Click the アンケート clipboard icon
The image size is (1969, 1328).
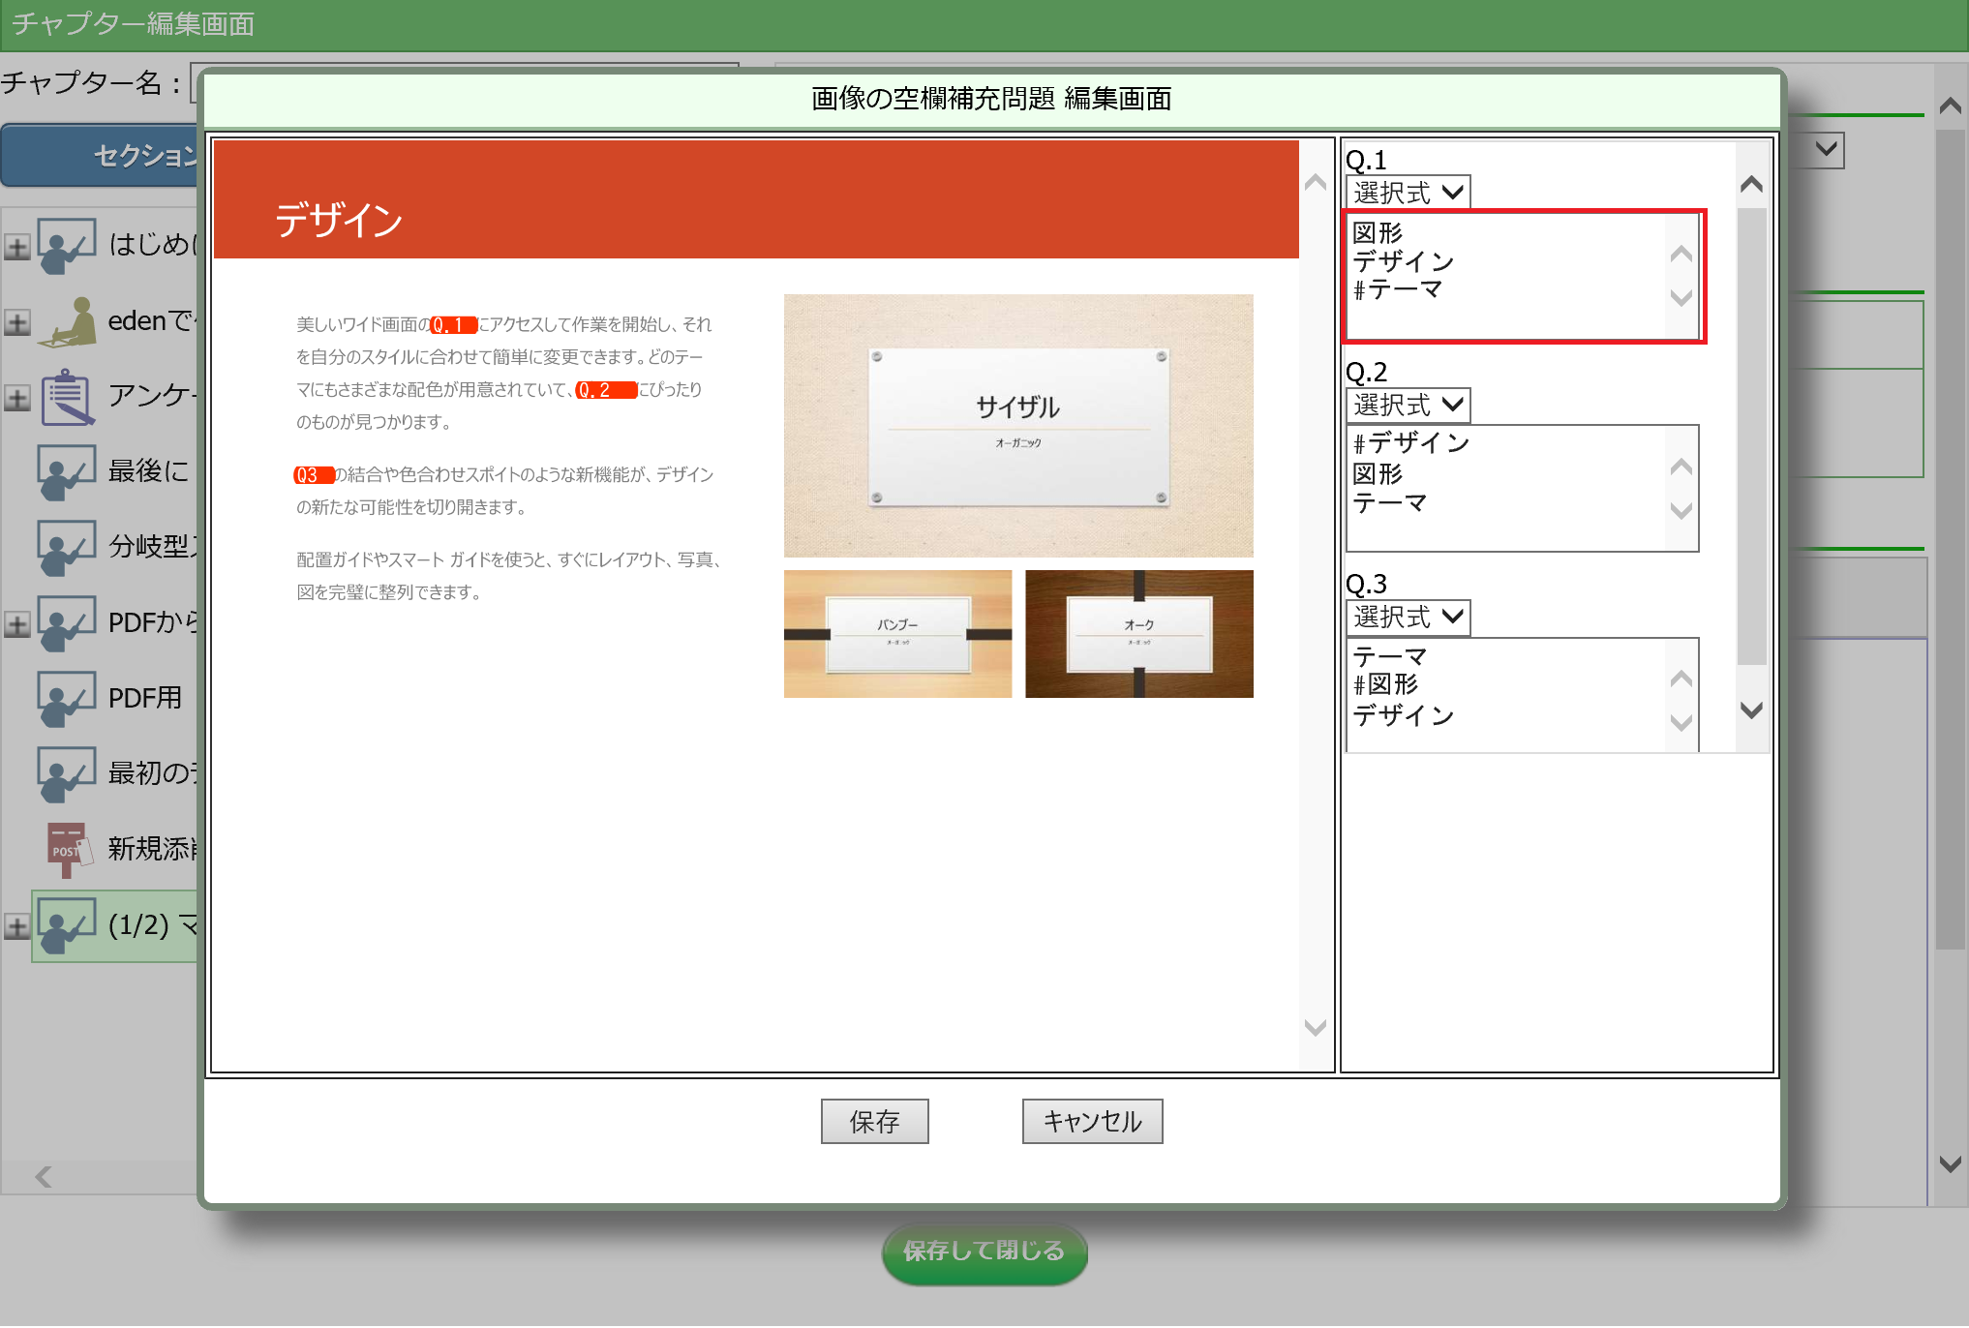[x=66, y=397]
